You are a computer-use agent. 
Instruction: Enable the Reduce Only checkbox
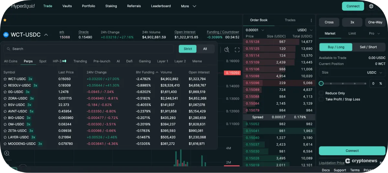(x=321, y=93)
